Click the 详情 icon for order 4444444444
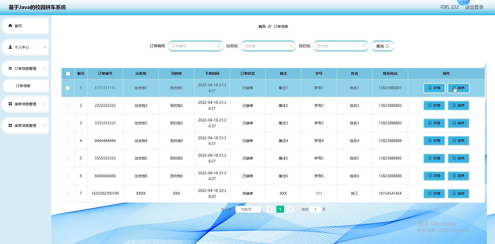The width and height of the screenshot is (495, 244). point(430,140)
